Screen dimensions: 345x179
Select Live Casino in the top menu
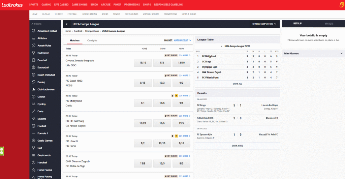61,5
